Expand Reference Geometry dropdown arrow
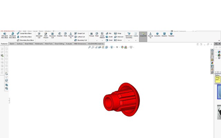This screenshot has height=138, width=221. [129, 41]
